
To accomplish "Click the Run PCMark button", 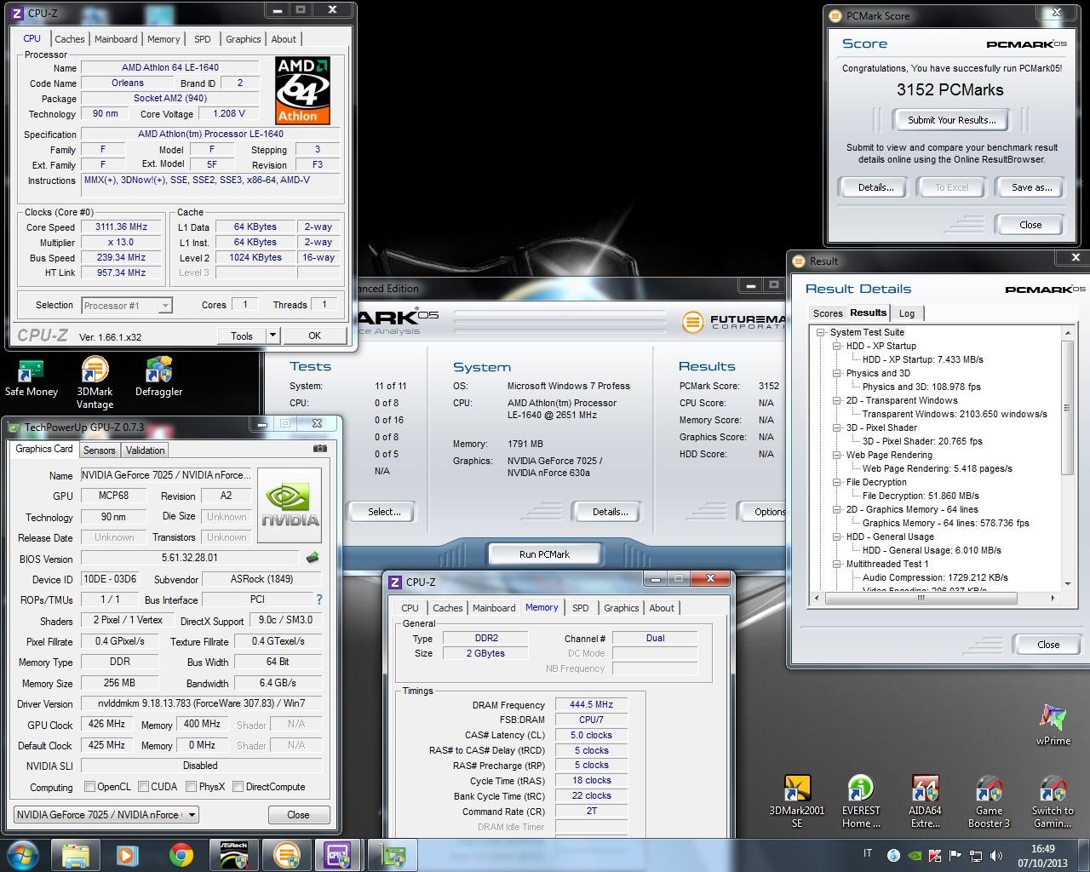I will tap(544, 554).
